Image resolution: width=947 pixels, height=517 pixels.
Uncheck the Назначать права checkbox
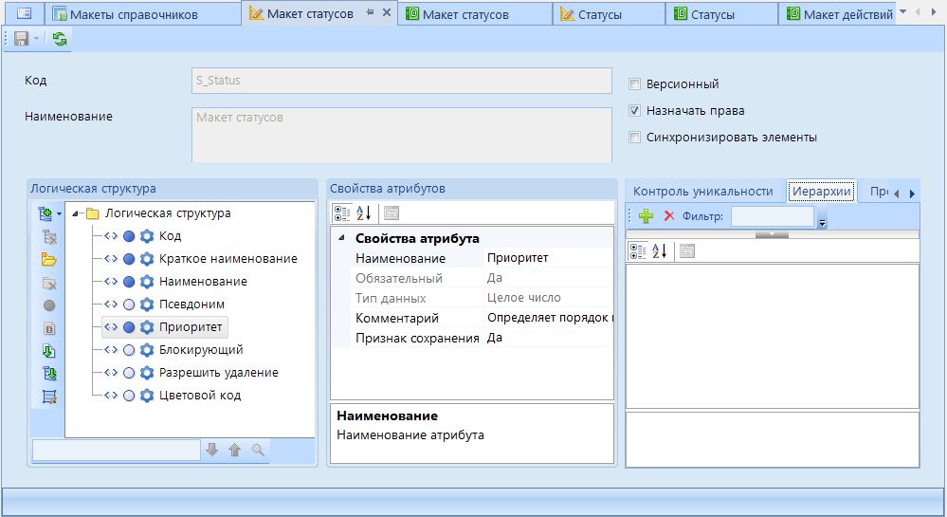635,110
